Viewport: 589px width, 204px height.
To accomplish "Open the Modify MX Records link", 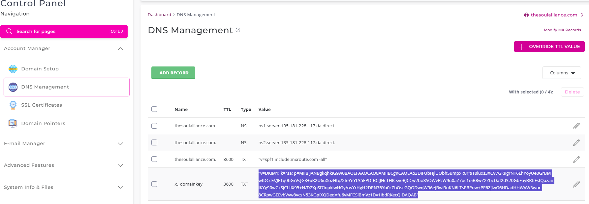I will (x=562, y=30).
